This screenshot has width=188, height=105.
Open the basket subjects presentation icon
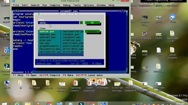coord(89,86)
